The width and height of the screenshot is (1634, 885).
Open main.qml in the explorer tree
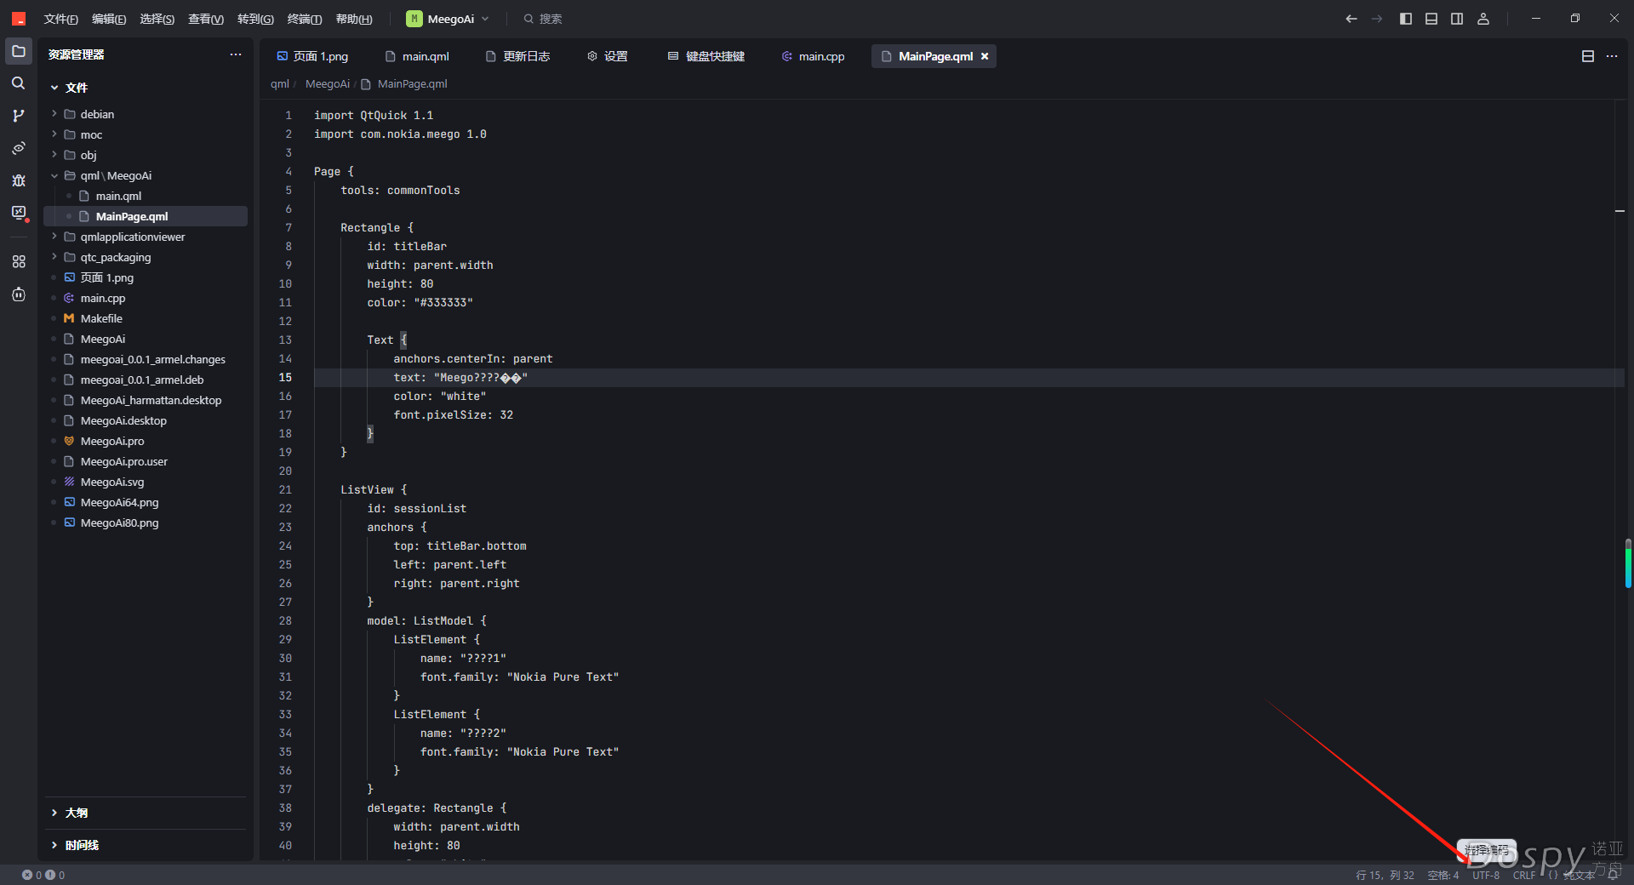pos(118,196)
